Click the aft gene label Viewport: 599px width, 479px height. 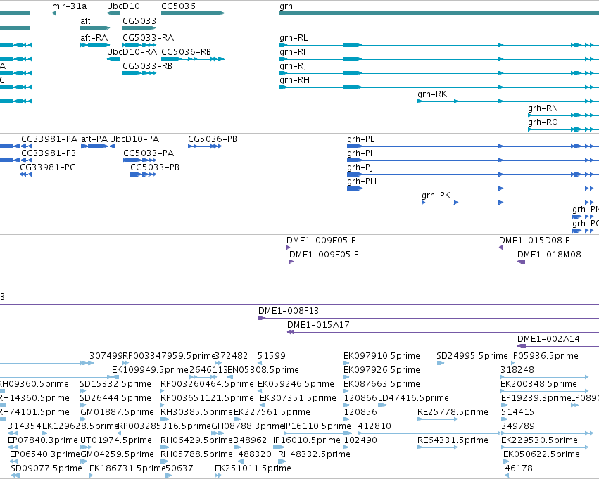tap(85, 20)
